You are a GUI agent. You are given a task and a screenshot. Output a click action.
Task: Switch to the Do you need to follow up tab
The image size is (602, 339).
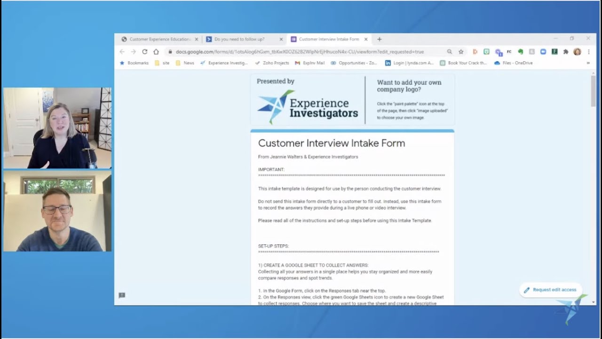click(239, 40)
